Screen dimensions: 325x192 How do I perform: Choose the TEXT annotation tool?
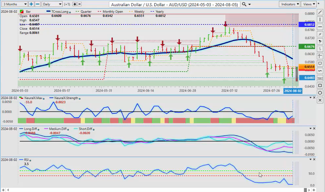320,78
